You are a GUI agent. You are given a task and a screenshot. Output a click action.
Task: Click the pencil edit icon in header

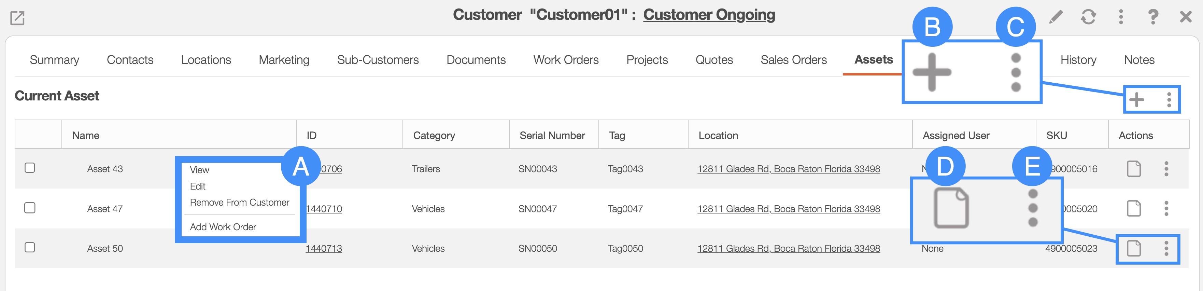point(1056,17)
